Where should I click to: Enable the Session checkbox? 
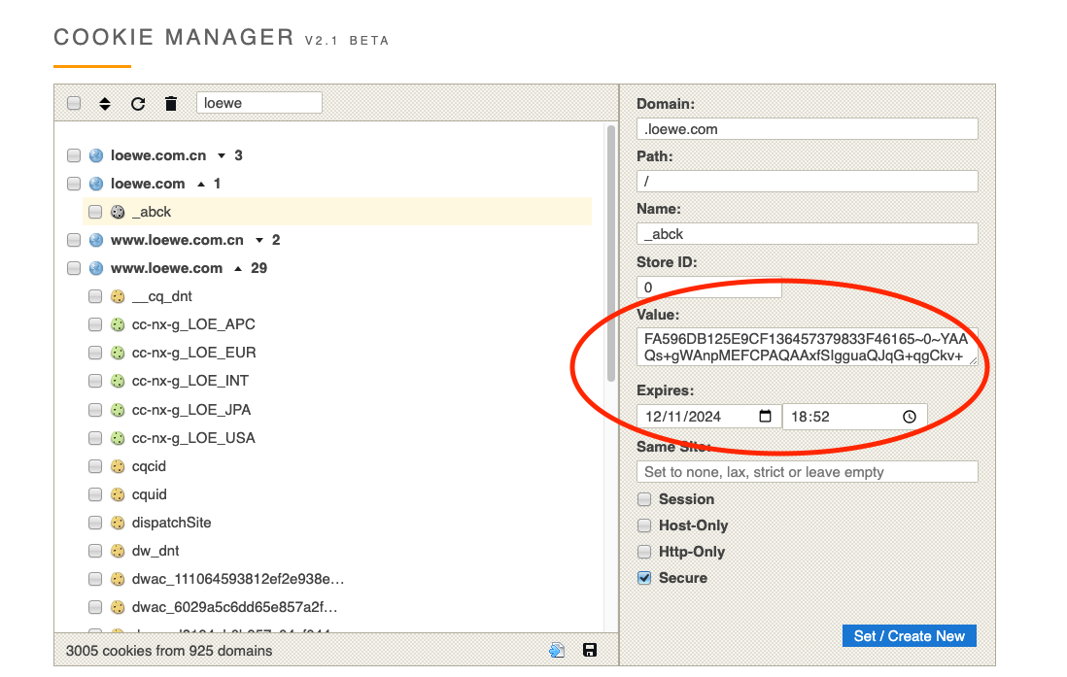[x=644, y=498]
